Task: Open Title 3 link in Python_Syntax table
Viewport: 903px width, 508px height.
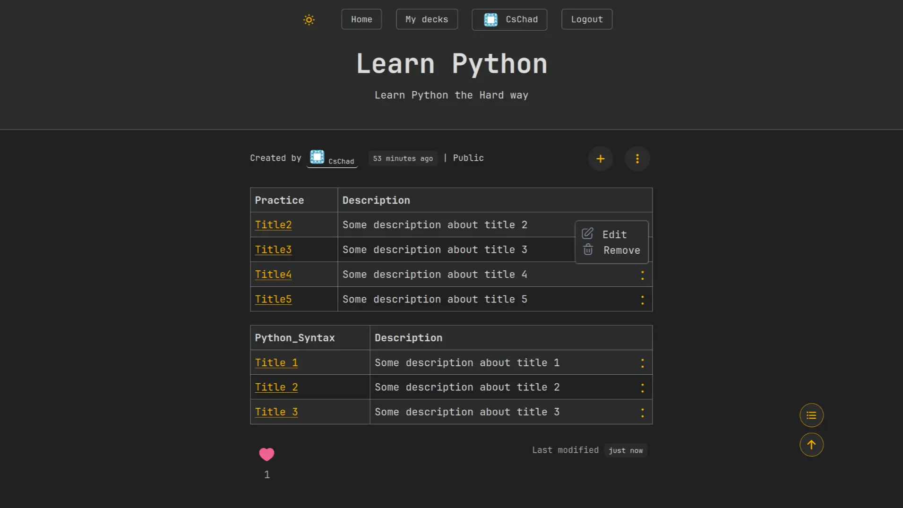Action: click(276, 412)
